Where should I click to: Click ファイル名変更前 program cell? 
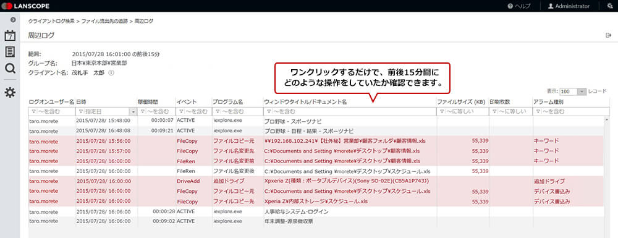(234, 161)
